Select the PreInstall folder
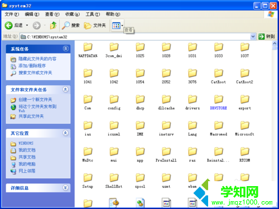This screenshot has width=279, height=209. 166,155
